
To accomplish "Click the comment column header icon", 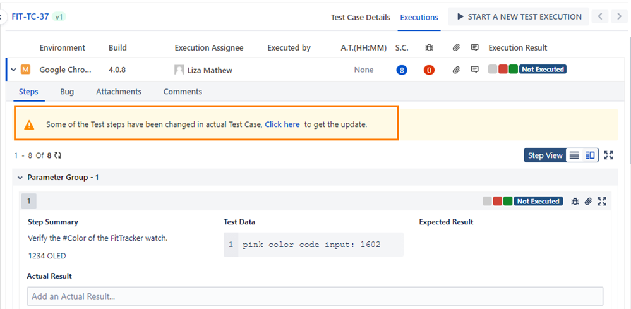I will [475, 47].
